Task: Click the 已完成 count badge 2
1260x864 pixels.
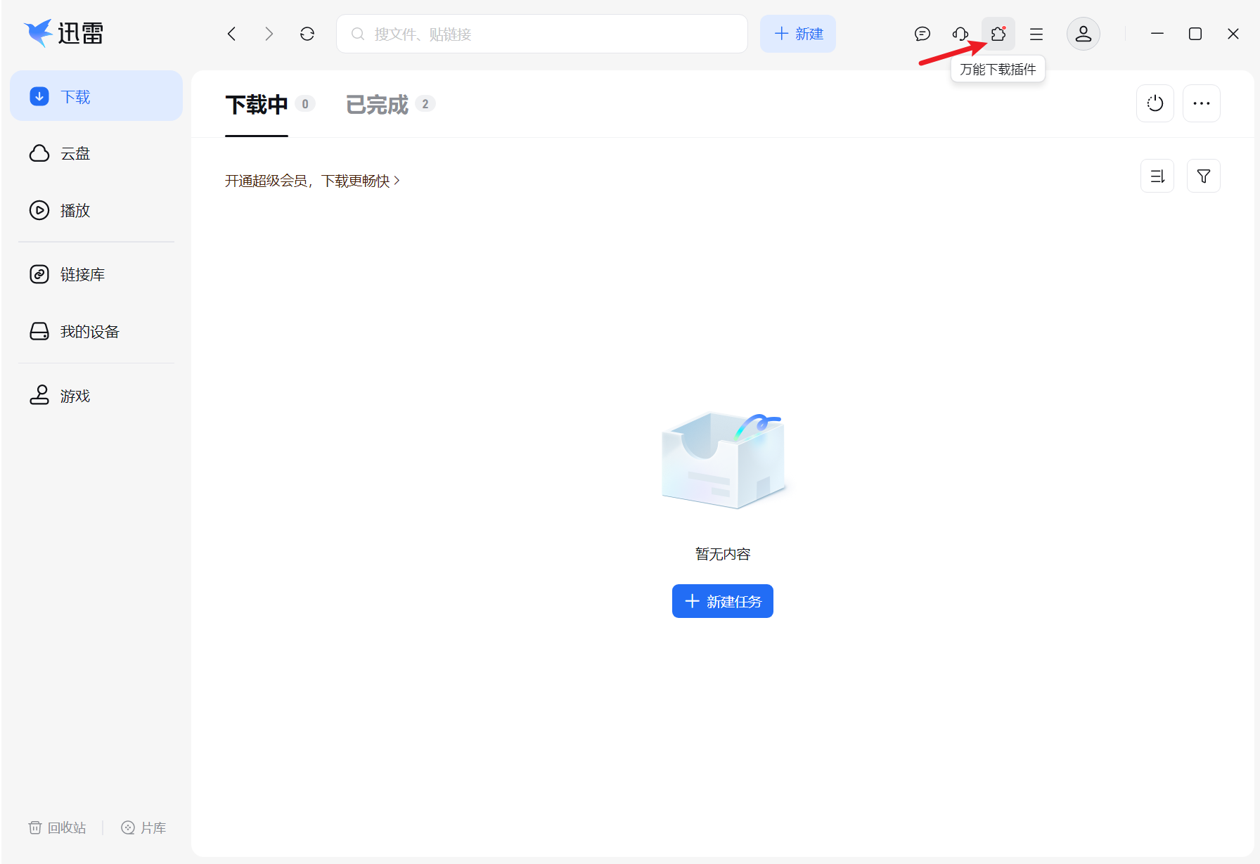Action: pyautogui.click(x=425, y=104)
